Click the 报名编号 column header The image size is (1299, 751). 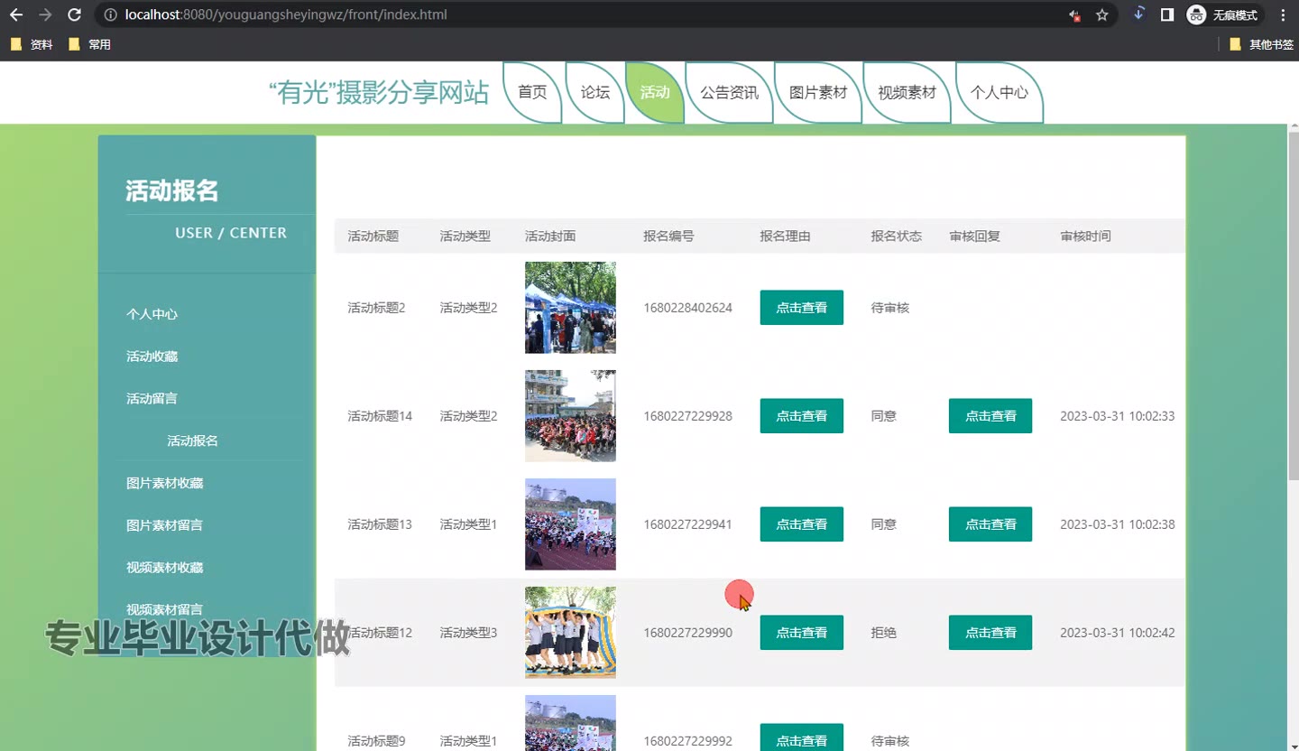click(x=668, y=236)
